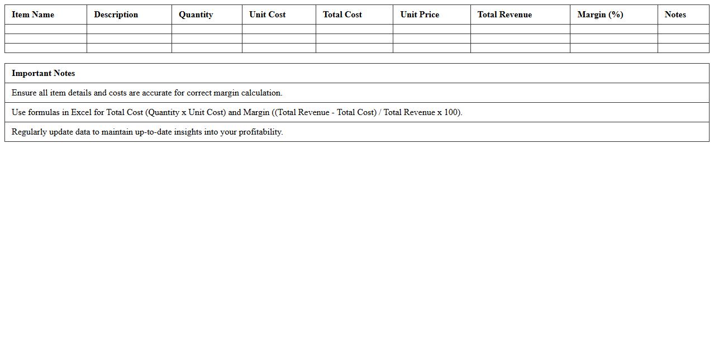This screenshot has height=363, width=714.
Task: Select the note about accurate item details
Action: tap(147, 93)
